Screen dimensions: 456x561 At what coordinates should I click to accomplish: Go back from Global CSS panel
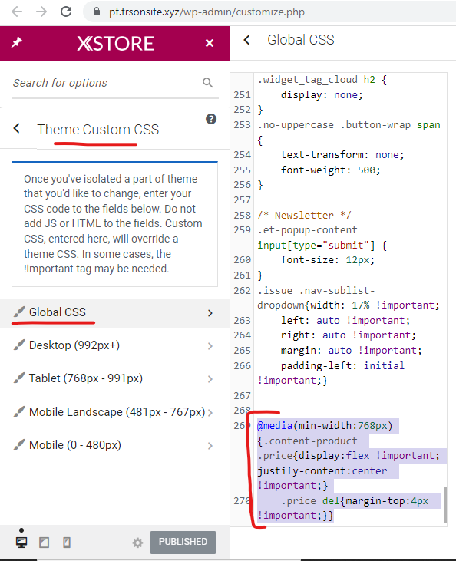click(246, 40)
